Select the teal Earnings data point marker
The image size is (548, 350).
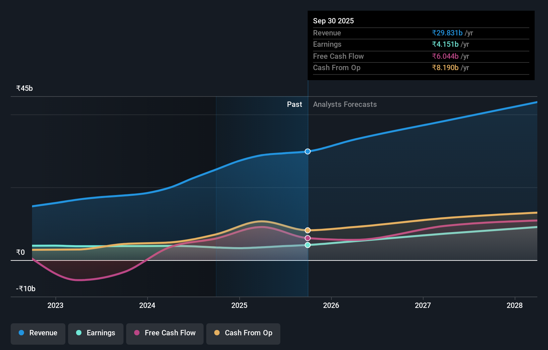[x=307, y=245]
